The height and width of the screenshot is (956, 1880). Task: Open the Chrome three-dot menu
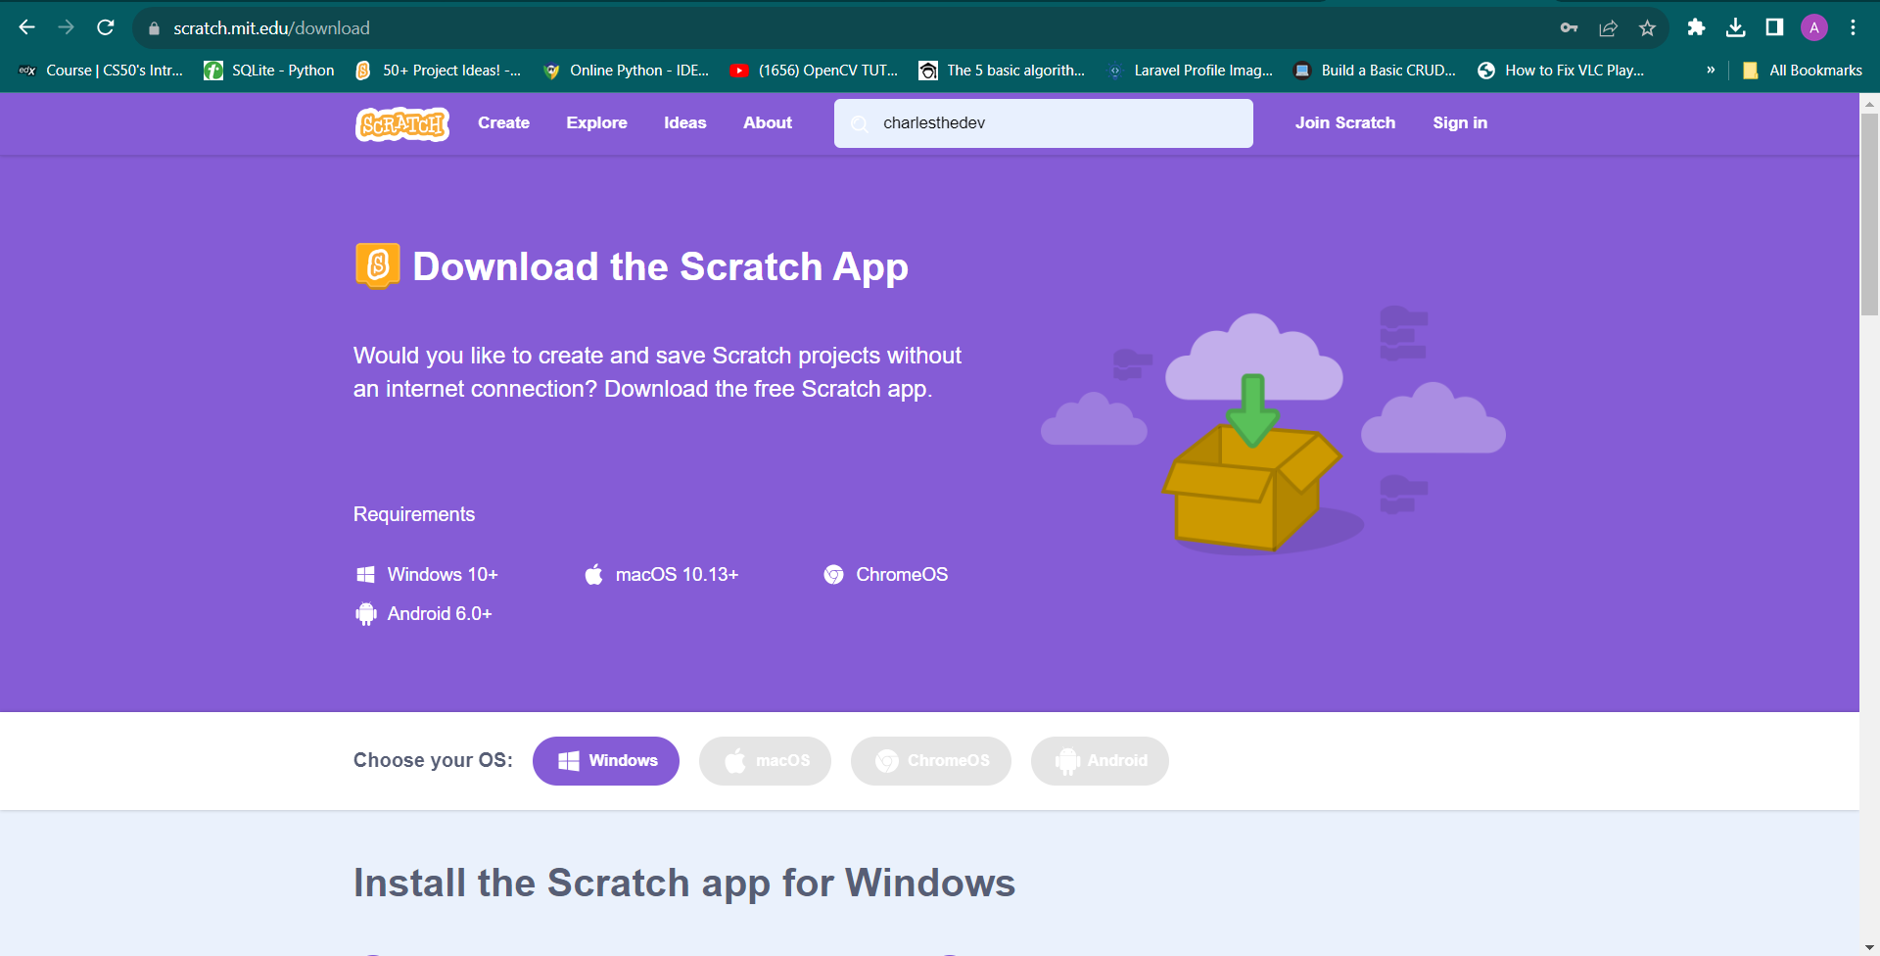coord(1853,27)
